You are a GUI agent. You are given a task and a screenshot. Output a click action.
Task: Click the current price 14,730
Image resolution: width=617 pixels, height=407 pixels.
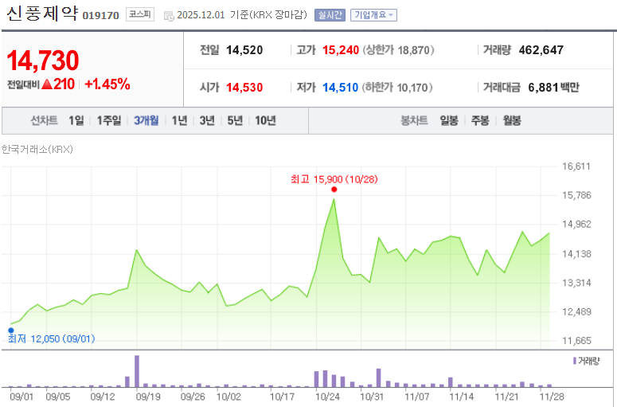coord(43,61)
